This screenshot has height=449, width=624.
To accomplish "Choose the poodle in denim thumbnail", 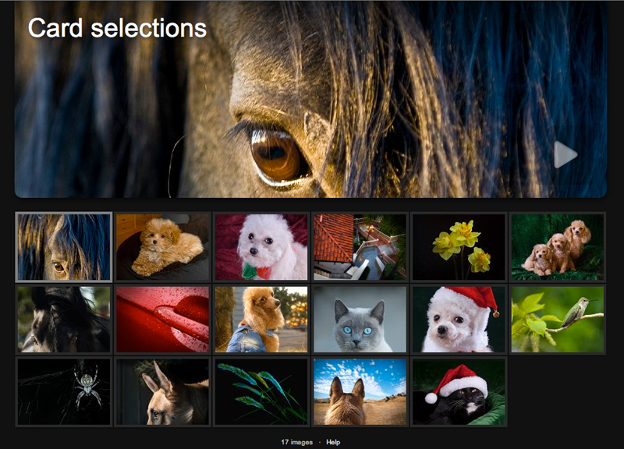I will (x=261, y=320).
